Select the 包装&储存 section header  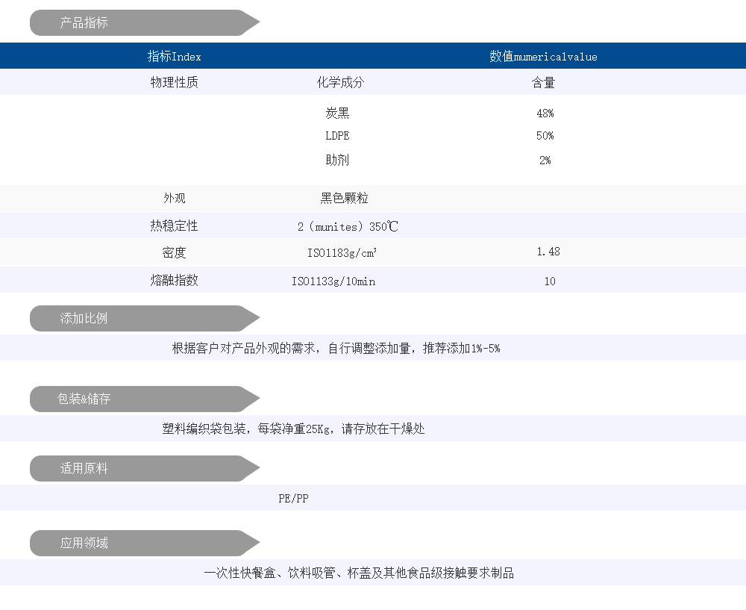pyautogui.click(x=84, y=399)
